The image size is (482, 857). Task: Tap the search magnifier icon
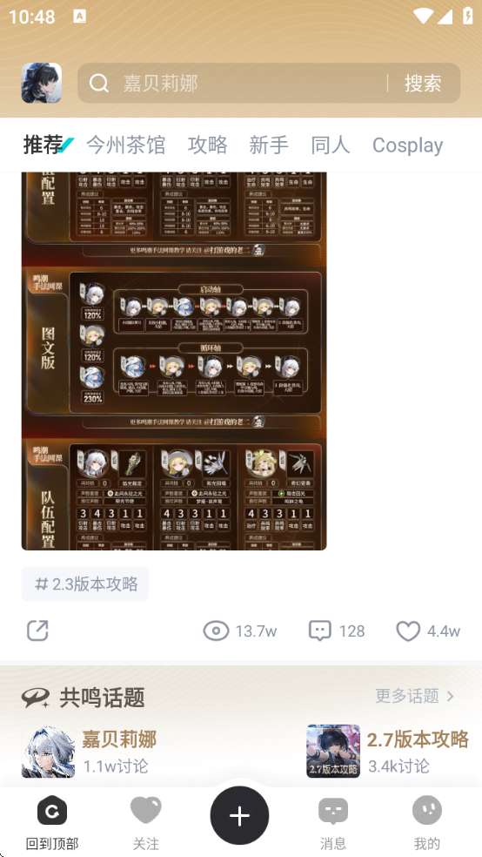coord(99,84)
